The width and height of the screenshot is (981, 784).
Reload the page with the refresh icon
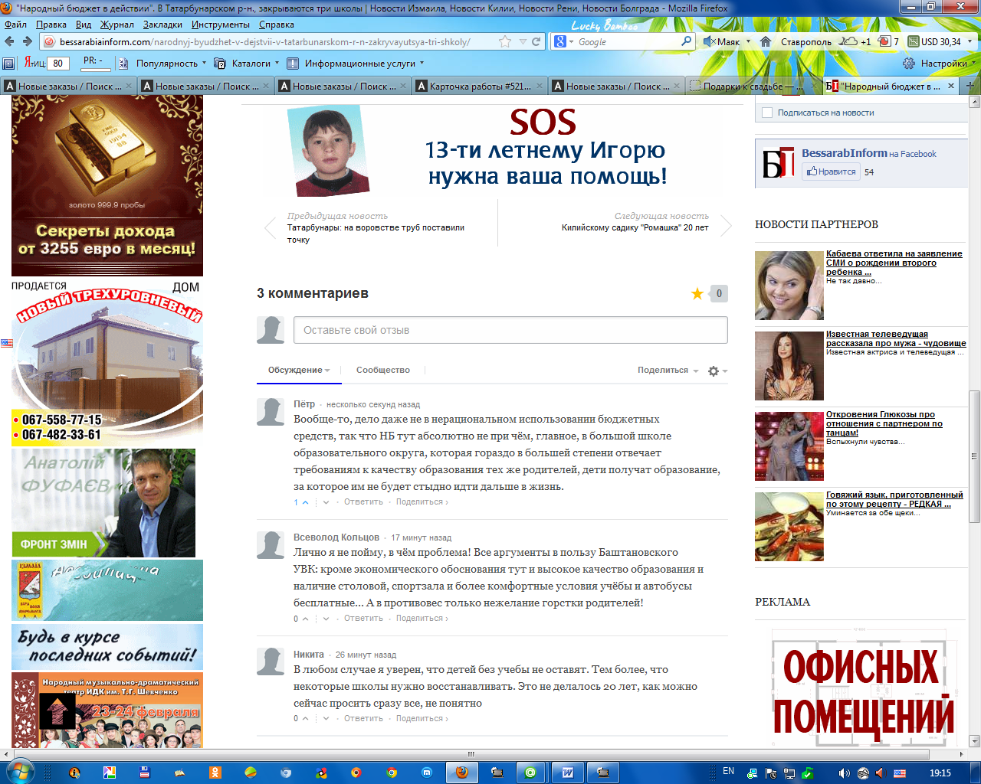(536, 41)
